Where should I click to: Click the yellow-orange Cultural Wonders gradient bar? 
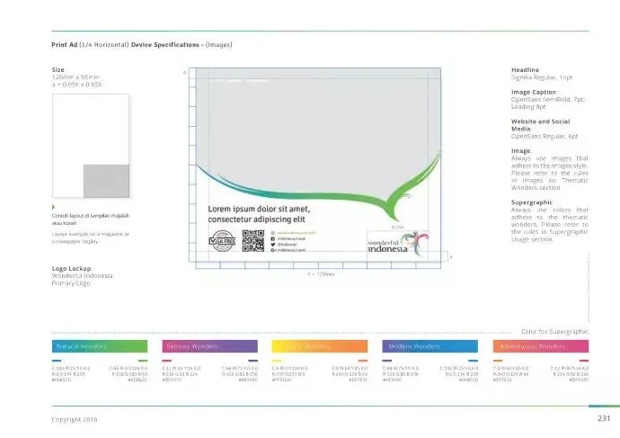coord(320,346)
